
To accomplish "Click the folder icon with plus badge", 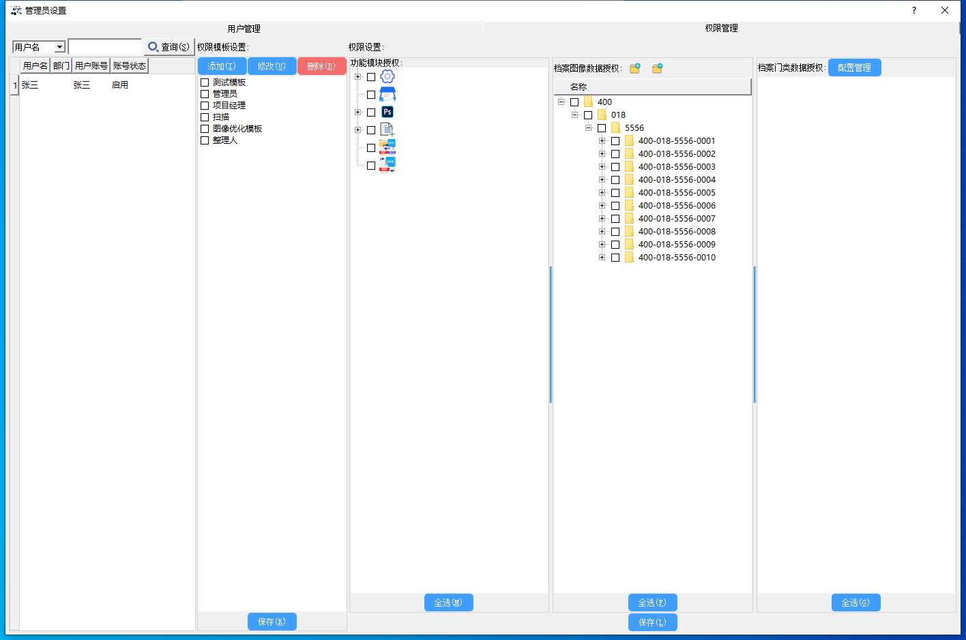I will click(x=635, y=68).
